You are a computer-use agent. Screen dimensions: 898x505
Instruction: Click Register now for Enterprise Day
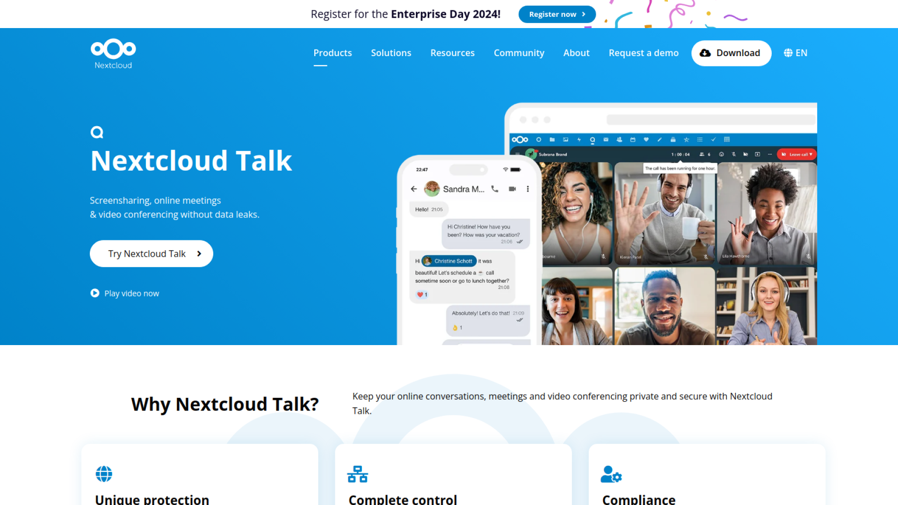point(557,14)
